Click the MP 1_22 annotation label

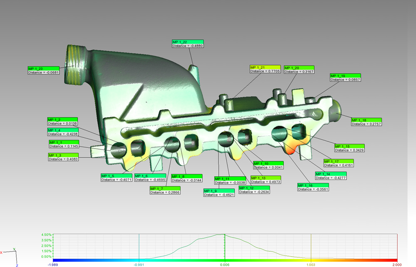188,44
